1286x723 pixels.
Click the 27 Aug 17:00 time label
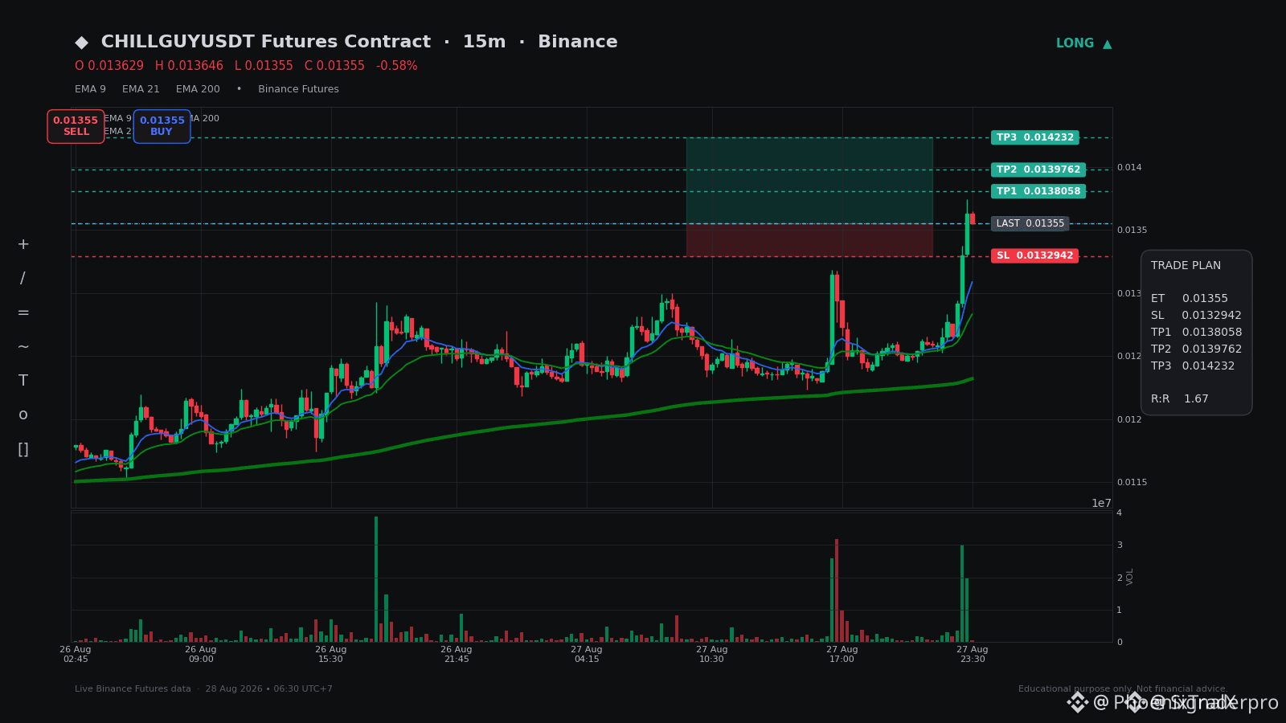pyautogui.click(x=842, y=654)
